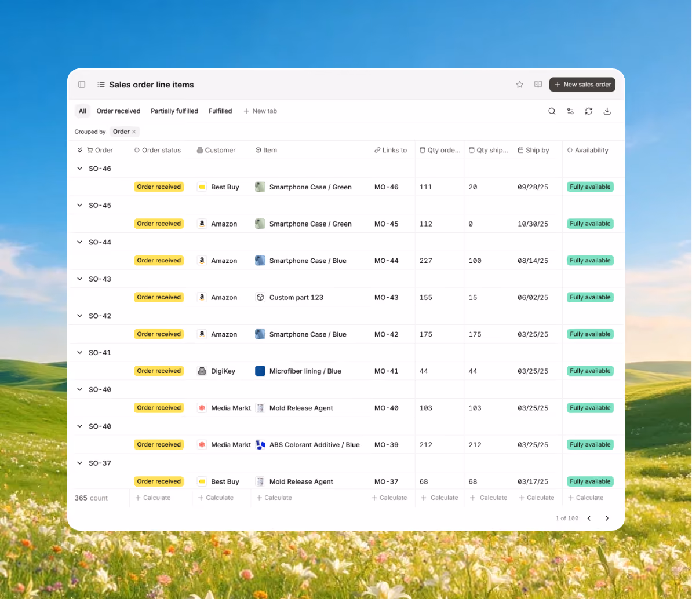Refresh the table with the sync icon
692x599 pixels.
pyautogui.click(x=589, y=111)
